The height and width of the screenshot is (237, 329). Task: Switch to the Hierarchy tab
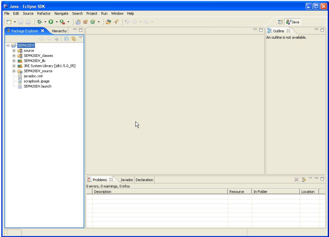[x=60, y=31]
